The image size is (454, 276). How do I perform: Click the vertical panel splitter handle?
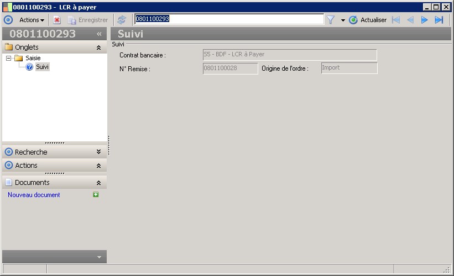pos(108,145)
